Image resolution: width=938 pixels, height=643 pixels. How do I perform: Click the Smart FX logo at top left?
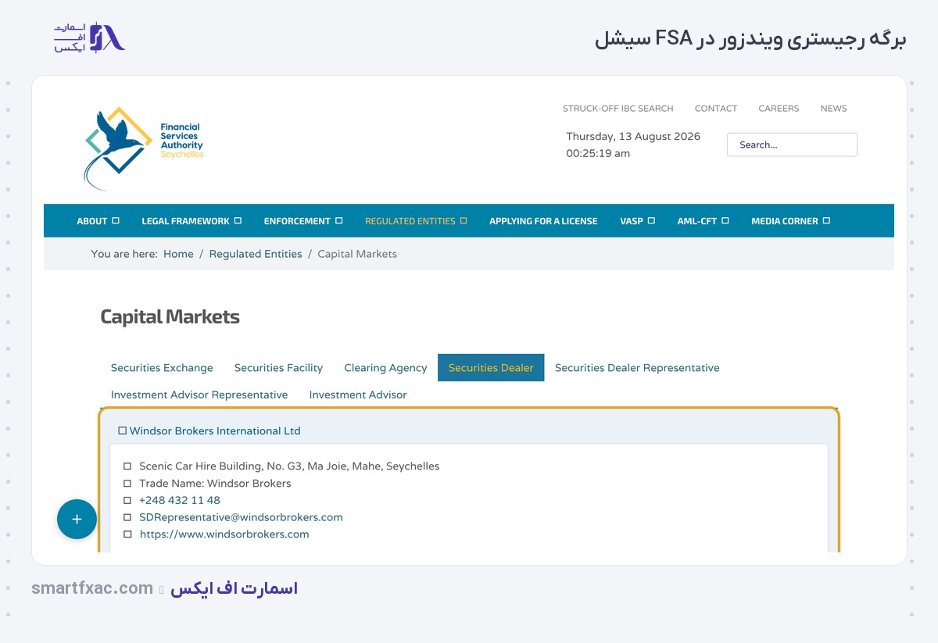tap(90, 38)
